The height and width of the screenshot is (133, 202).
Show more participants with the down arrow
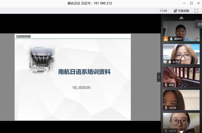(181, 132)
